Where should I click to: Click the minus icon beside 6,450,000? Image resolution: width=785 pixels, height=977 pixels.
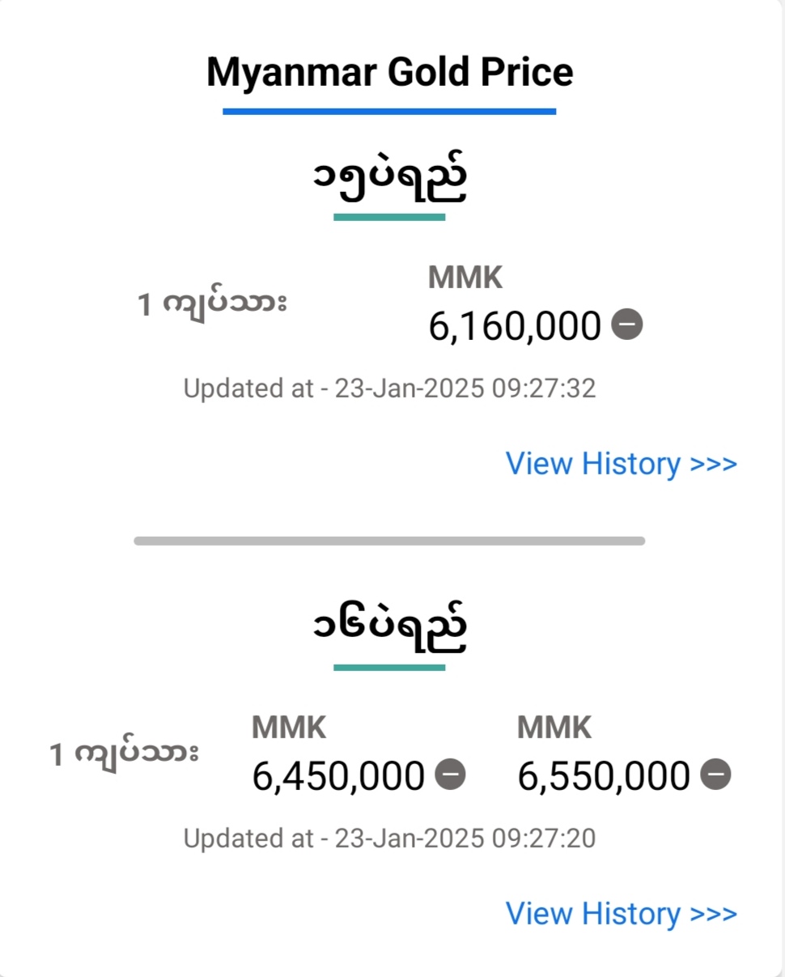pyautogui.click(x=451, y=775)
